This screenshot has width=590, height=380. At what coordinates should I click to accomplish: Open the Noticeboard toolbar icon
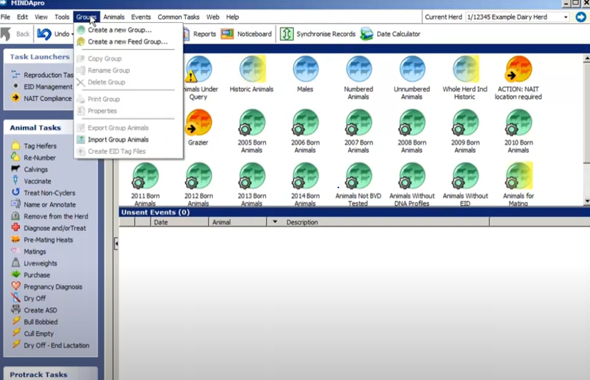pos(227,34)
